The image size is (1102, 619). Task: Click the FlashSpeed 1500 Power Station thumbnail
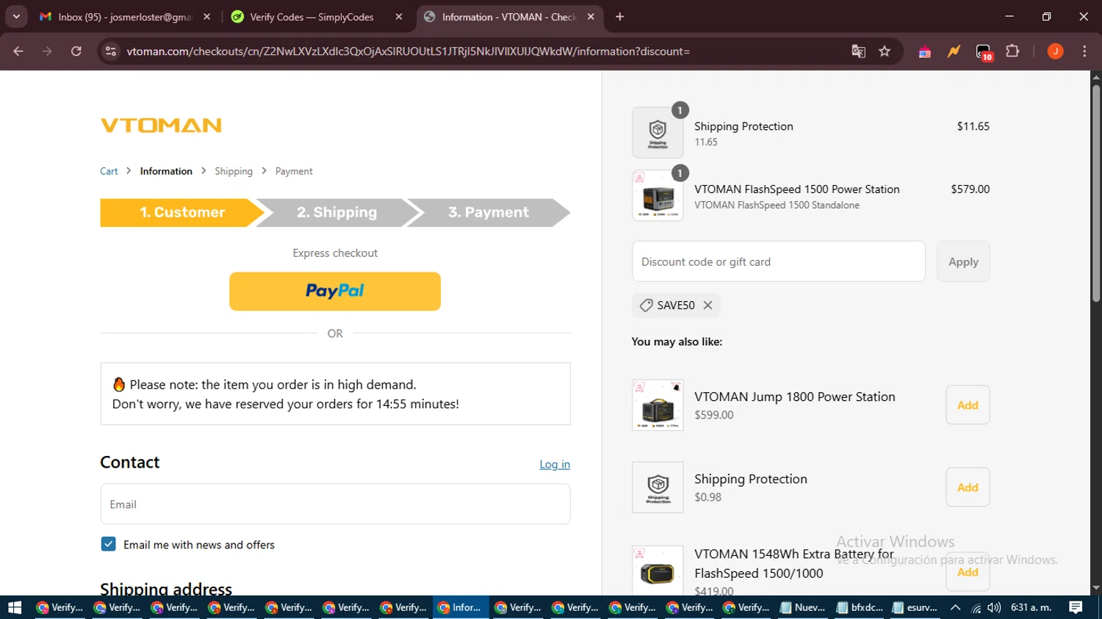pos(658,195)
